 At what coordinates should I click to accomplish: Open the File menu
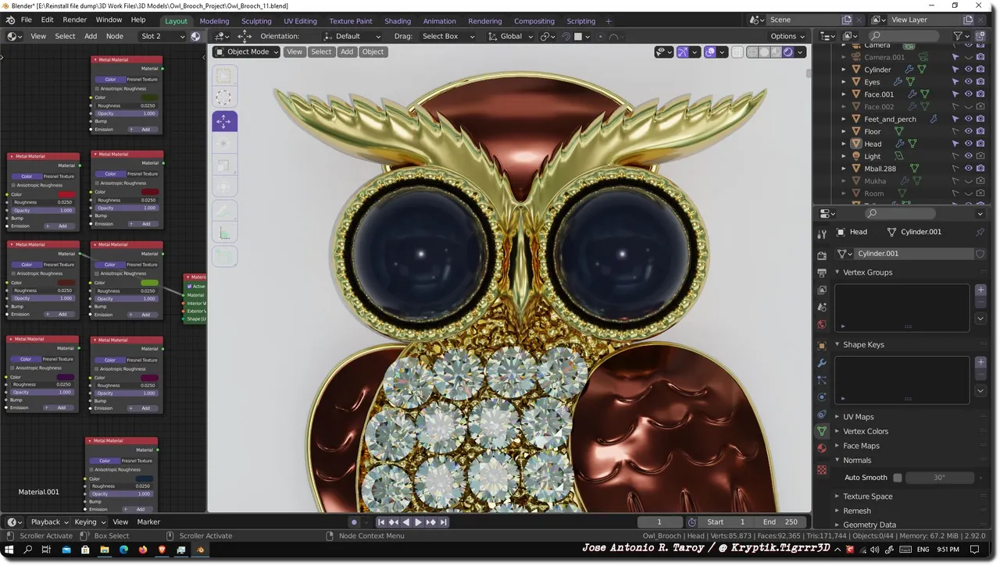pyautogui.click(x=27, y=20)
